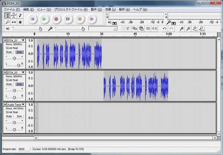Fit project in window icon
Image resolution: width=223 pixels, height=155 pixels.
point(201,29)
